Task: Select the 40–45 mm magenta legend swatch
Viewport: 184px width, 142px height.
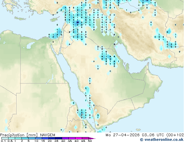Action: click(x=79, y=138)
